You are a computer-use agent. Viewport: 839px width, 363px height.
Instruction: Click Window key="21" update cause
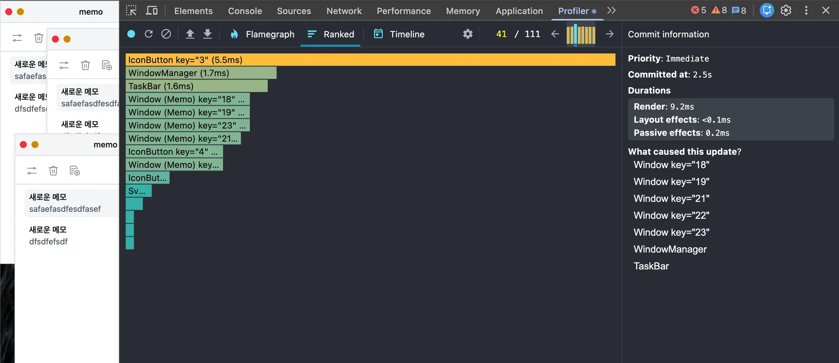click(671, 198)
